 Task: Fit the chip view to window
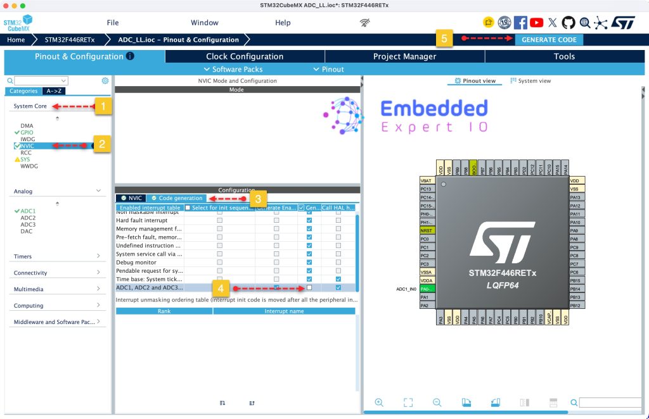[408, 403]
